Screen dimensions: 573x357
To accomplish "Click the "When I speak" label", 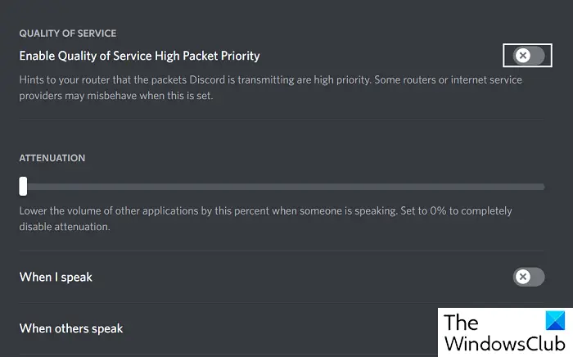I will (56, 277).
